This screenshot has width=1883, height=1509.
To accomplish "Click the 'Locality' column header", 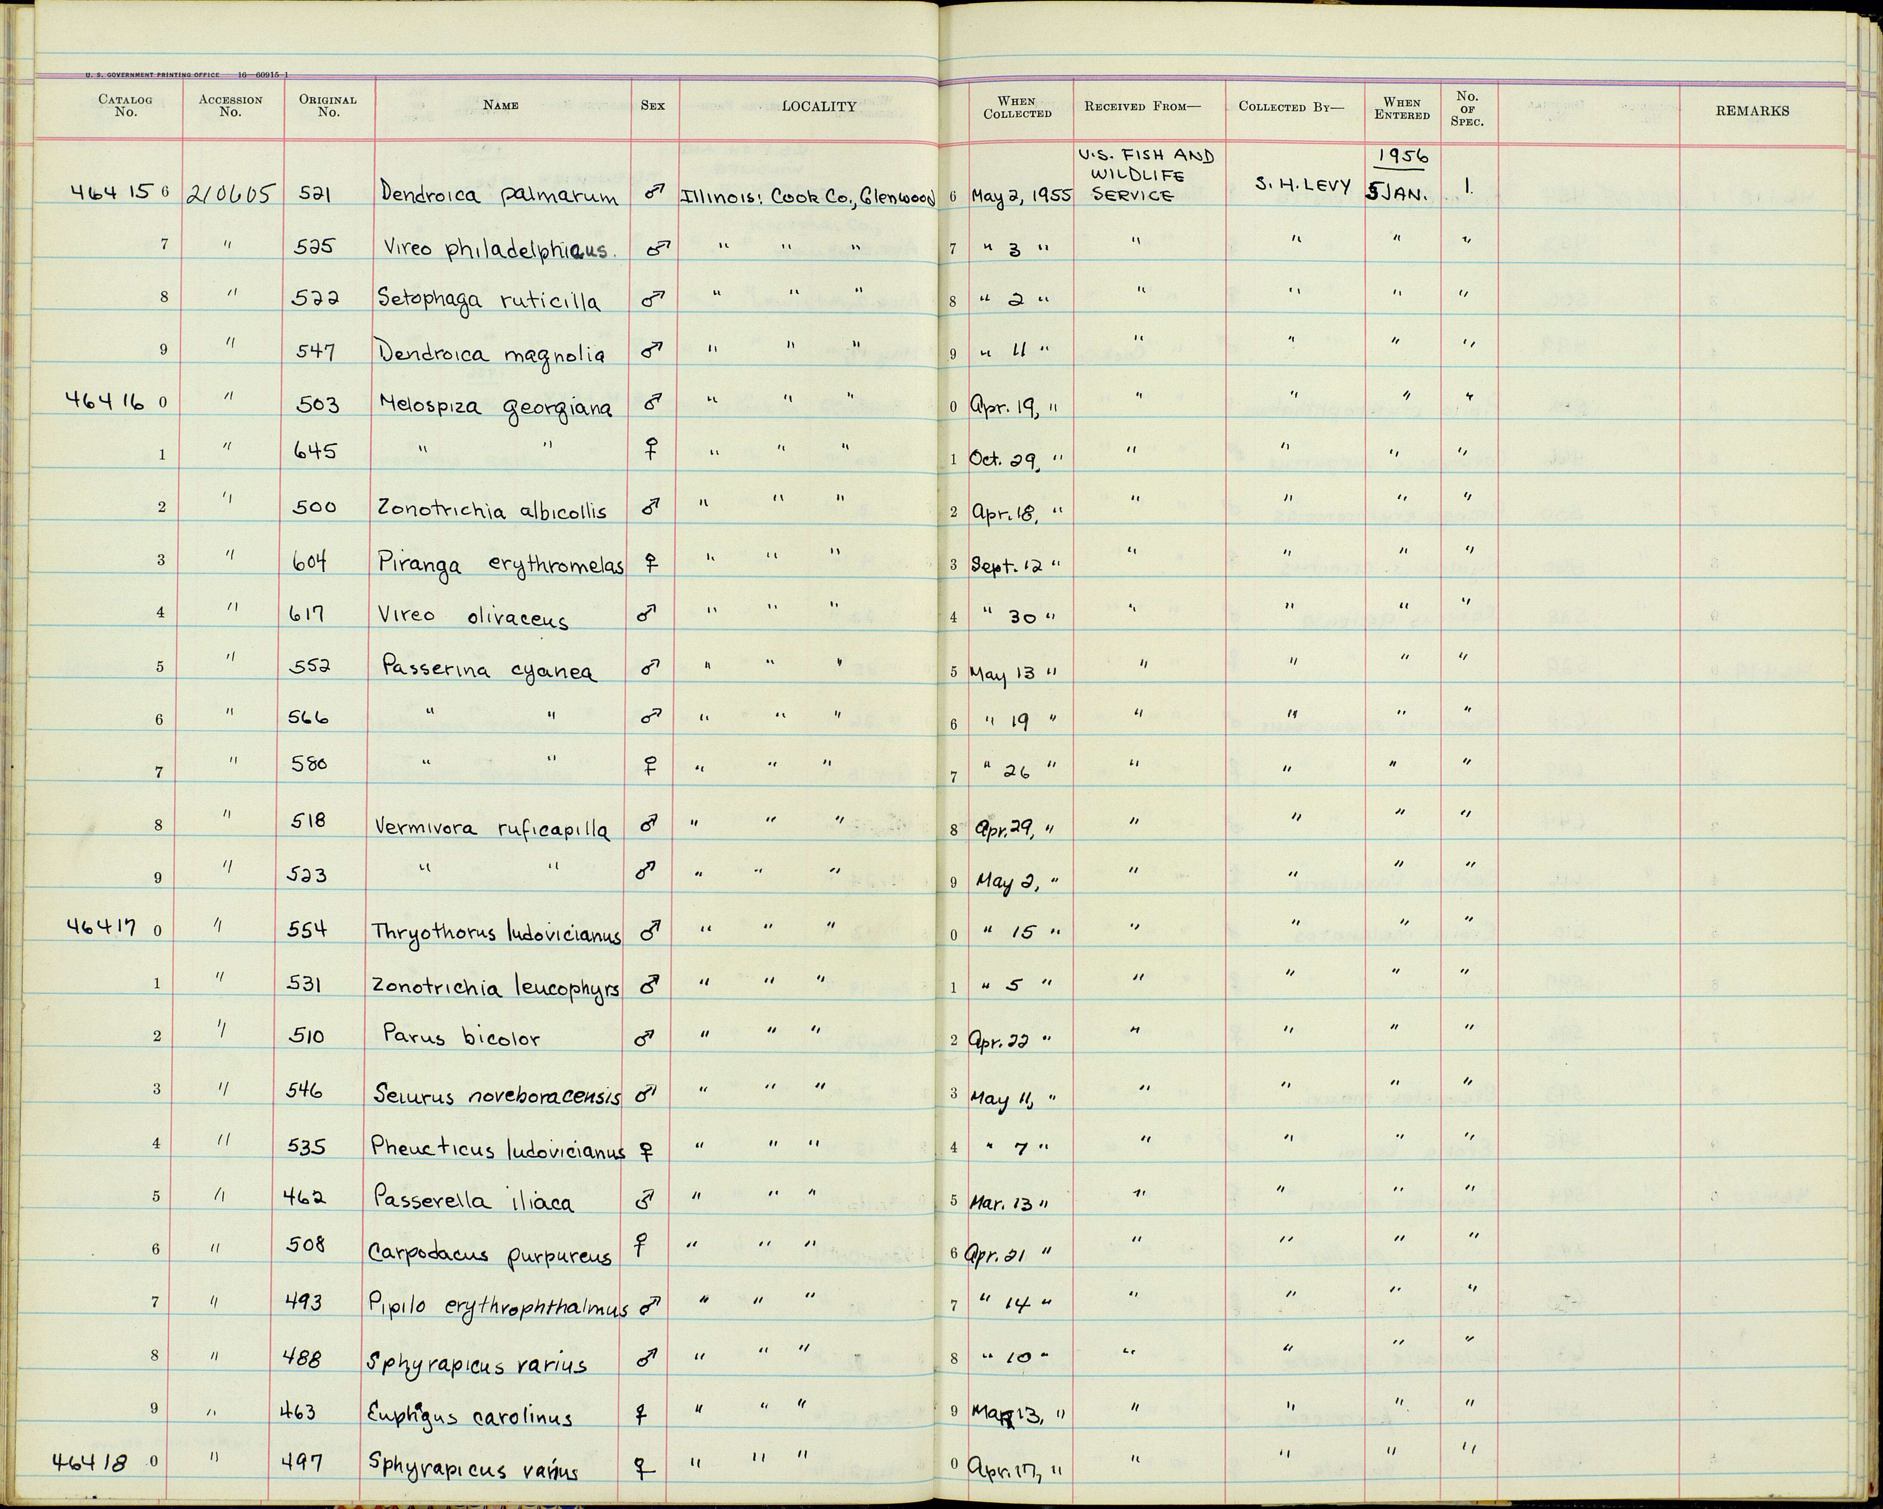I will (x=818, y=106).
